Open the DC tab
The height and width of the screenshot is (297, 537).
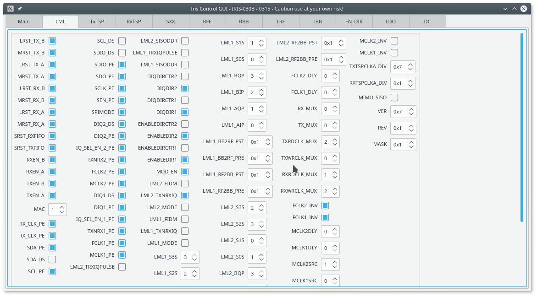[427, 21]
